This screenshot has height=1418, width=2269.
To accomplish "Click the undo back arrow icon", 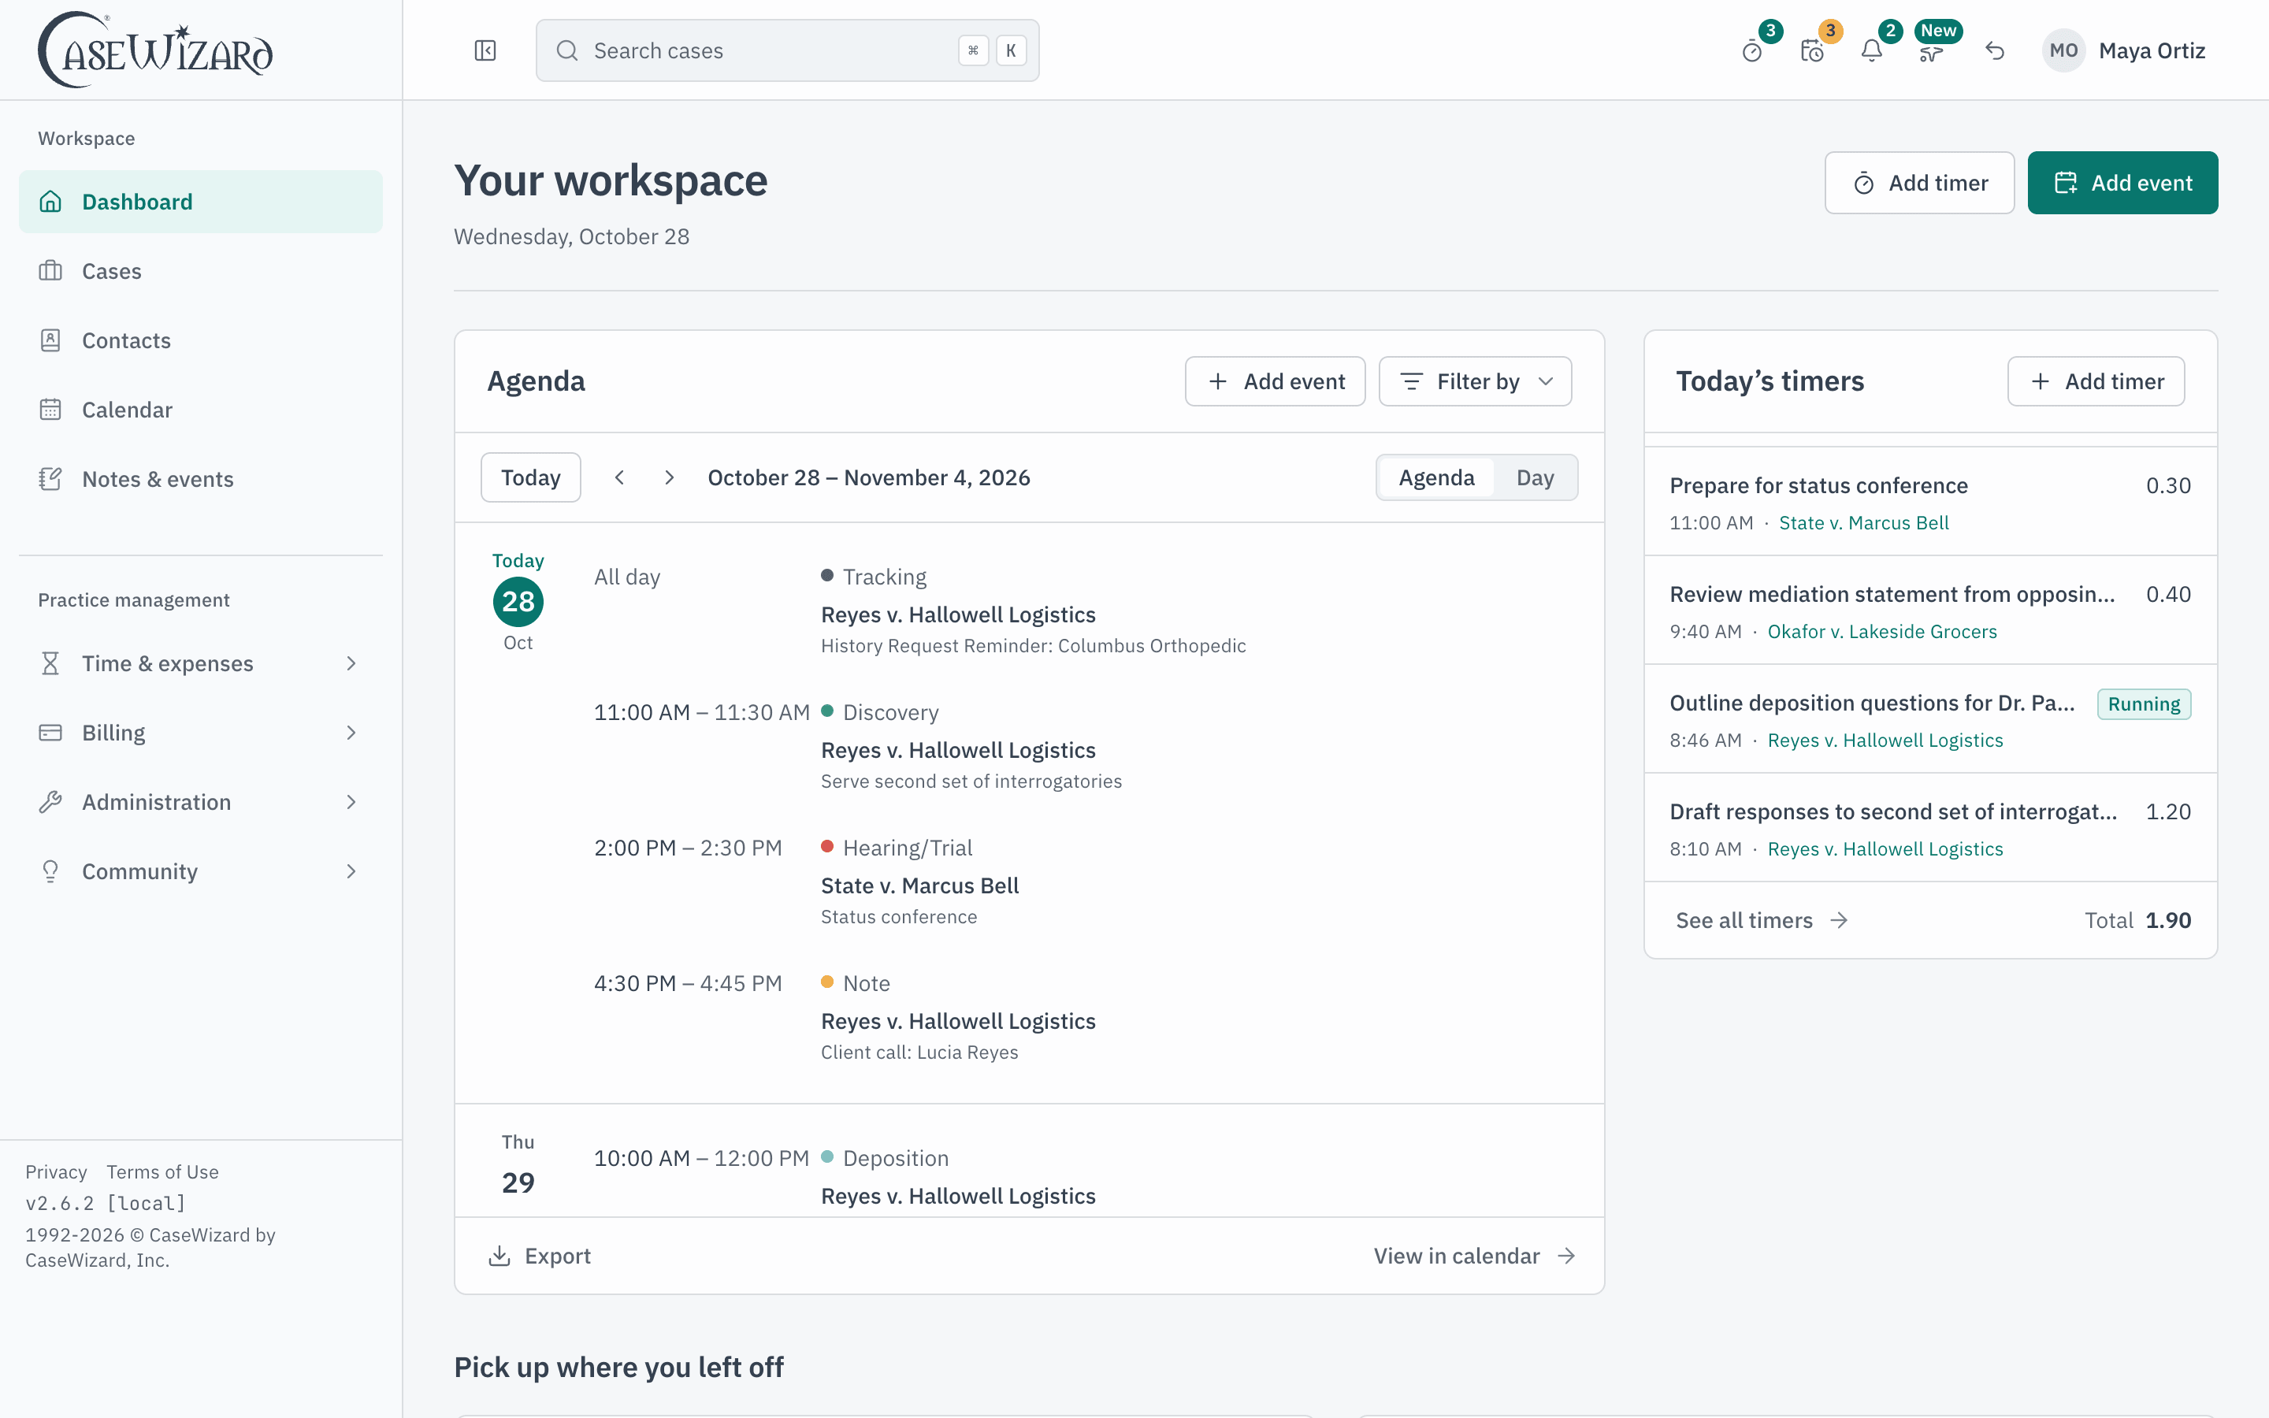I will 1995,50.
